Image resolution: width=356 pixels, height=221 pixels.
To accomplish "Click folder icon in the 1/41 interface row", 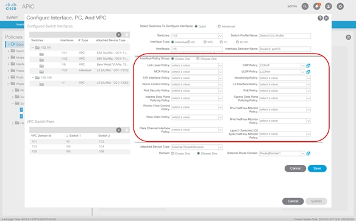I will point(41,54).
